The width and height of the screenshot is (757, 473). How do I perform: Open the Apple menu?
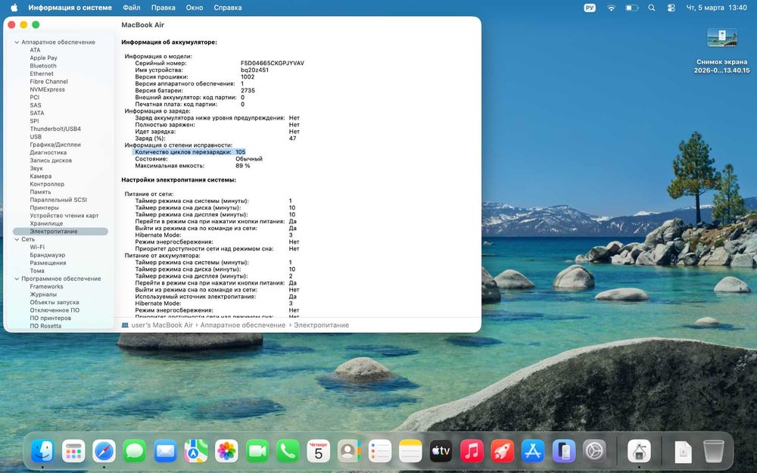coord(14,8)
